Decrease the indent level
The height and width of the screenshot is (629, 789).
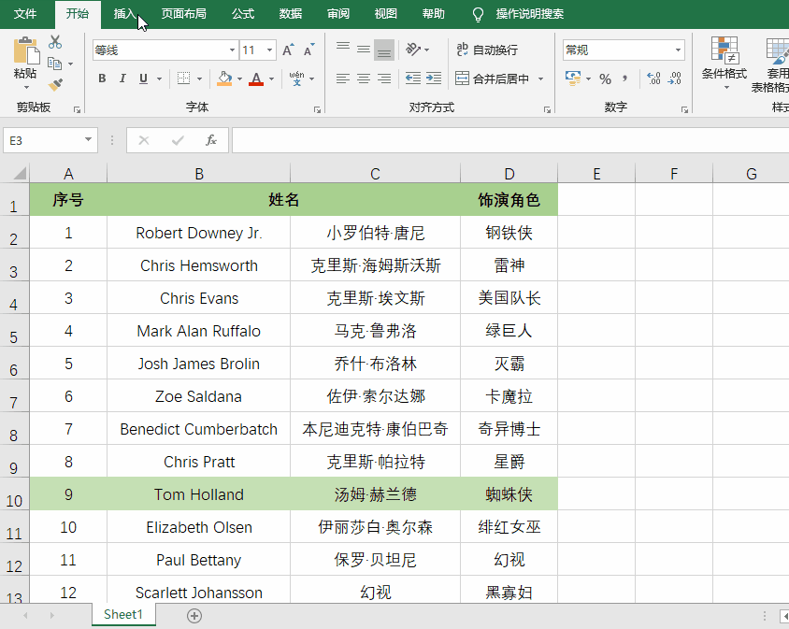point(413,78)
